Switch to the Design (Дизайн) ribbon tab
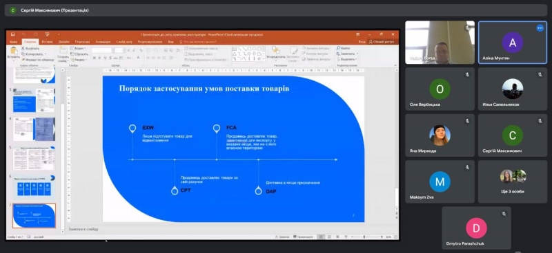The image size is (552, 253). [63, 42]
